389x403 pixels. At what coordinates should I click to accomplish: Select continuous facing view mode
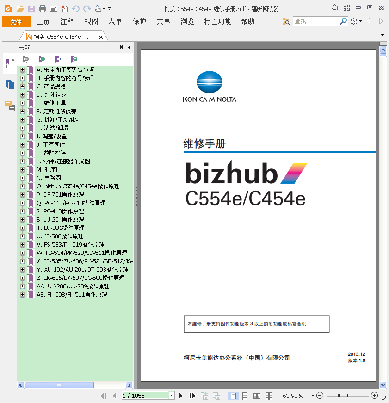coord(269,396)
